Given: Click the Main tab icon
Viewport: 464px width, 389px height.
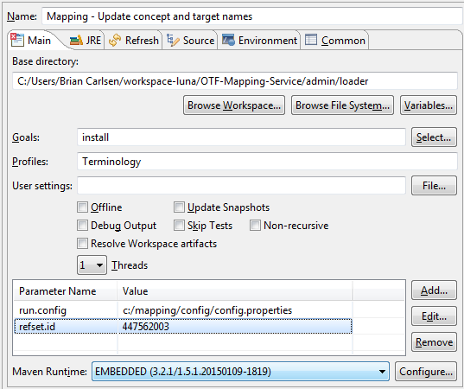Looking at the screenshot, I should [17, 40].
